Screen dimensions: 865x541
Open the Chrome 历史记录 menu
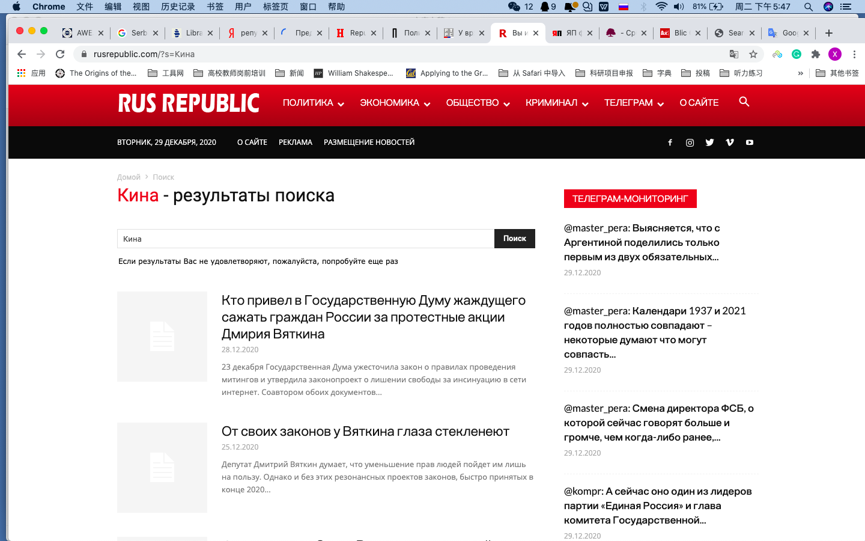178,7
